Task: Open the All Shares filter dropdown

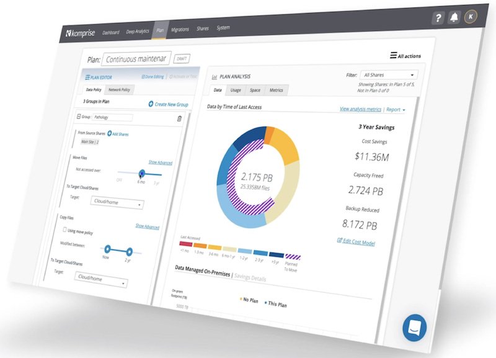Action: (x=389, y=75)
